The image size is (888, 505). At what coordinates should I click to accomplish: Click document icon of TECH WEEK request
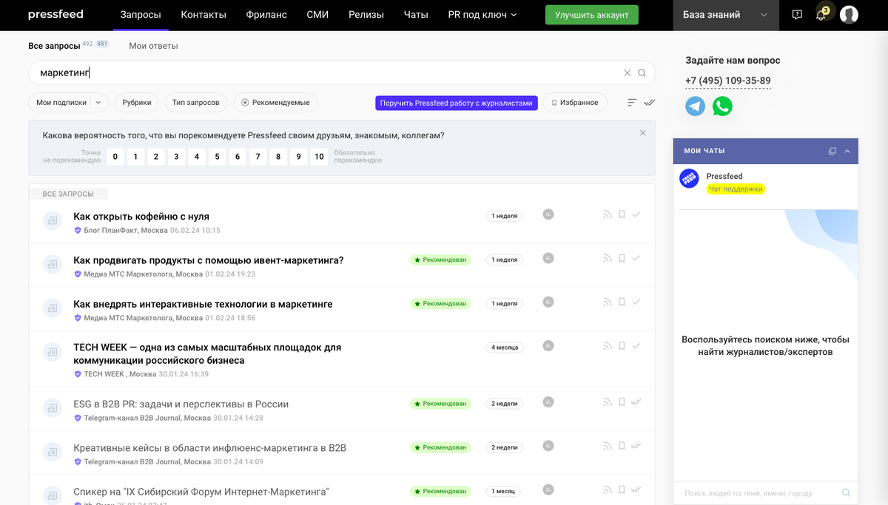click(x=52, y=352)
